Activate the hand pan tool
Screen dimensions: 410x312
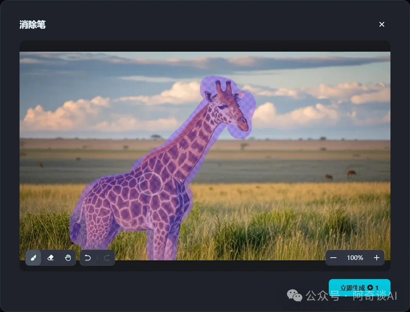[x=68, y=258]
